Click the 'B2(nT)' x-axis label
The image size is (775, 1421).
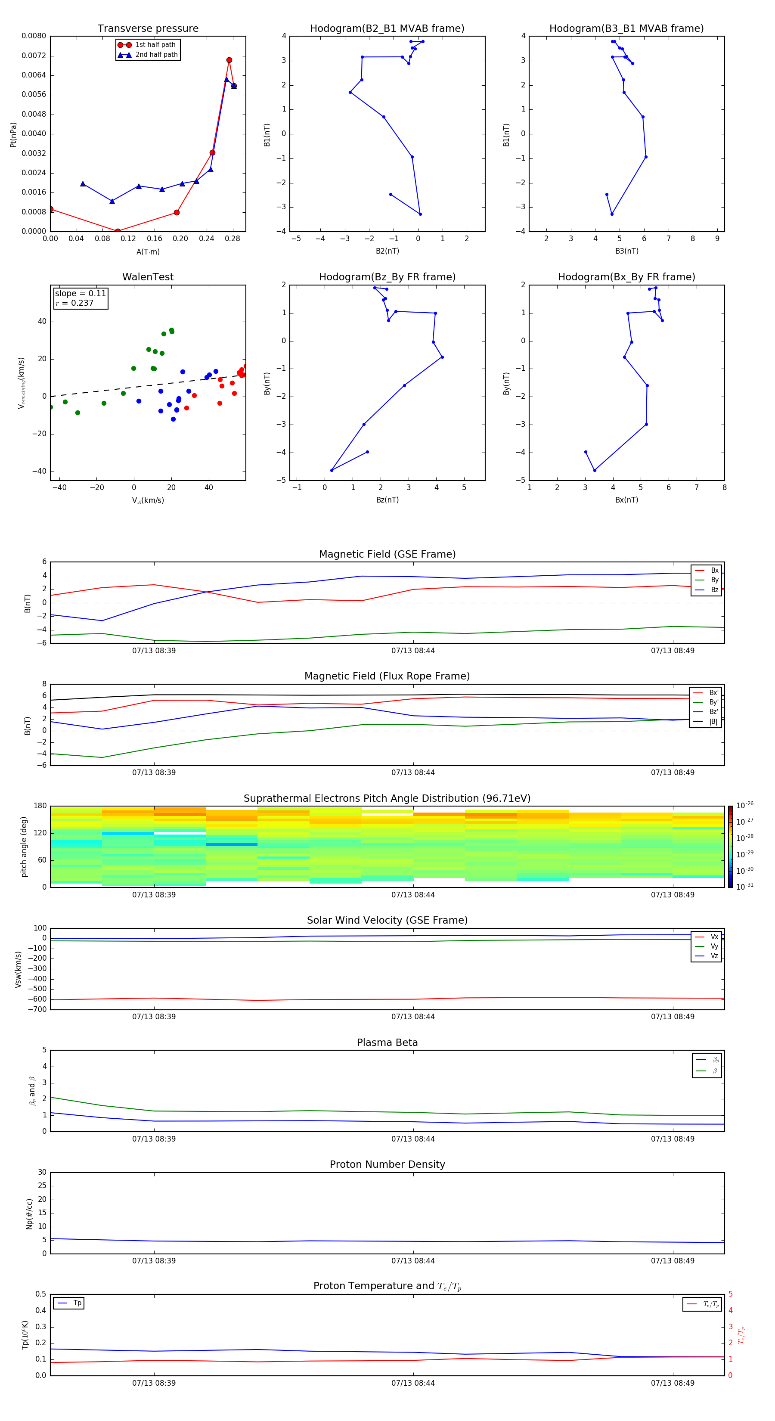(387, 251)
